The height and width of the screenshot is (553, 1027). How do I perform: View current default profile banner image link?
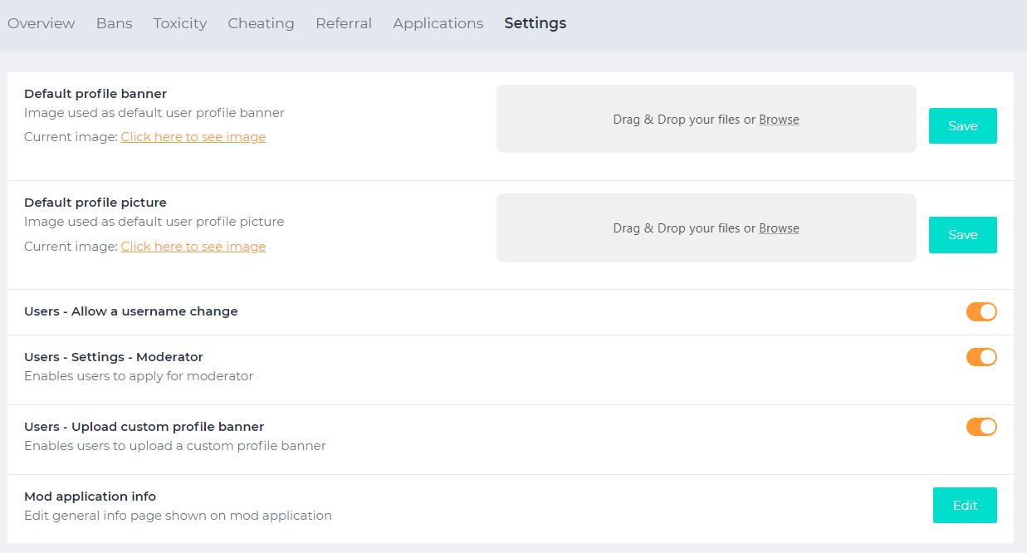coord(193,137)
